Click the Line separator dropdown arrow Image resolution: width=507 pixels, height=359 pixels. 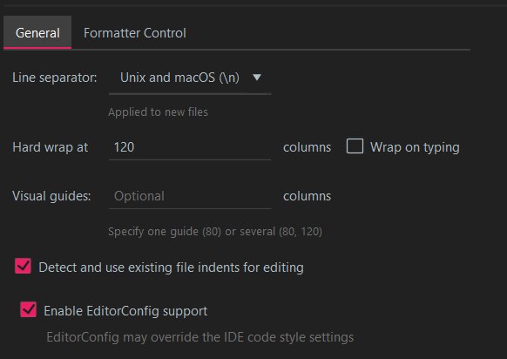tap(257, 78)
